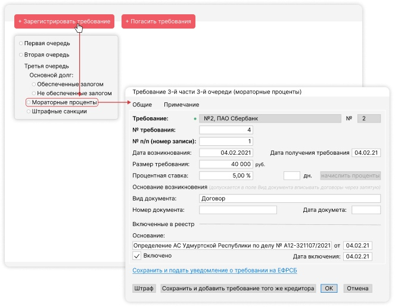
Task: Select Мораторные проценты radio option
Action: pos(29,102)
